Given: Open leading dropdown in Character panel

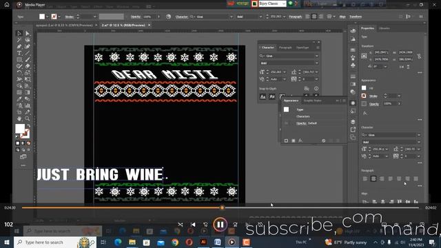Looking at the screenshot, I should [317, 72].
